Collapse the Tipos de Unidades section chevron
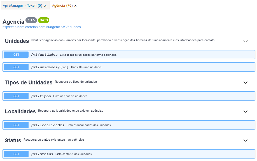Image resolution: width=257 pixels, height=161 pixels. pyautogui.click(x=245, y=82)
